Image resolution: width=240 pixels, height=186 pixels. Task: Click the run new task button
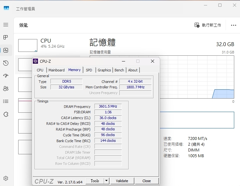(208, 25)
